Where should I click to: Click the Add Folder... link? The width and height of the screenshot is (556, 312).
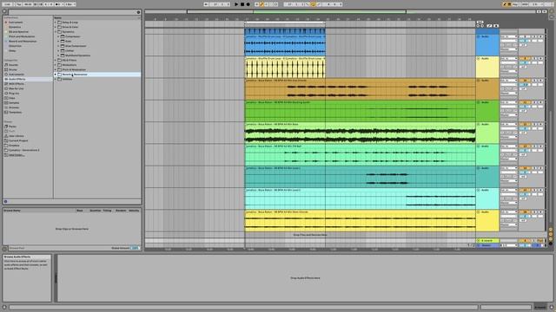(x=16, y=154)
